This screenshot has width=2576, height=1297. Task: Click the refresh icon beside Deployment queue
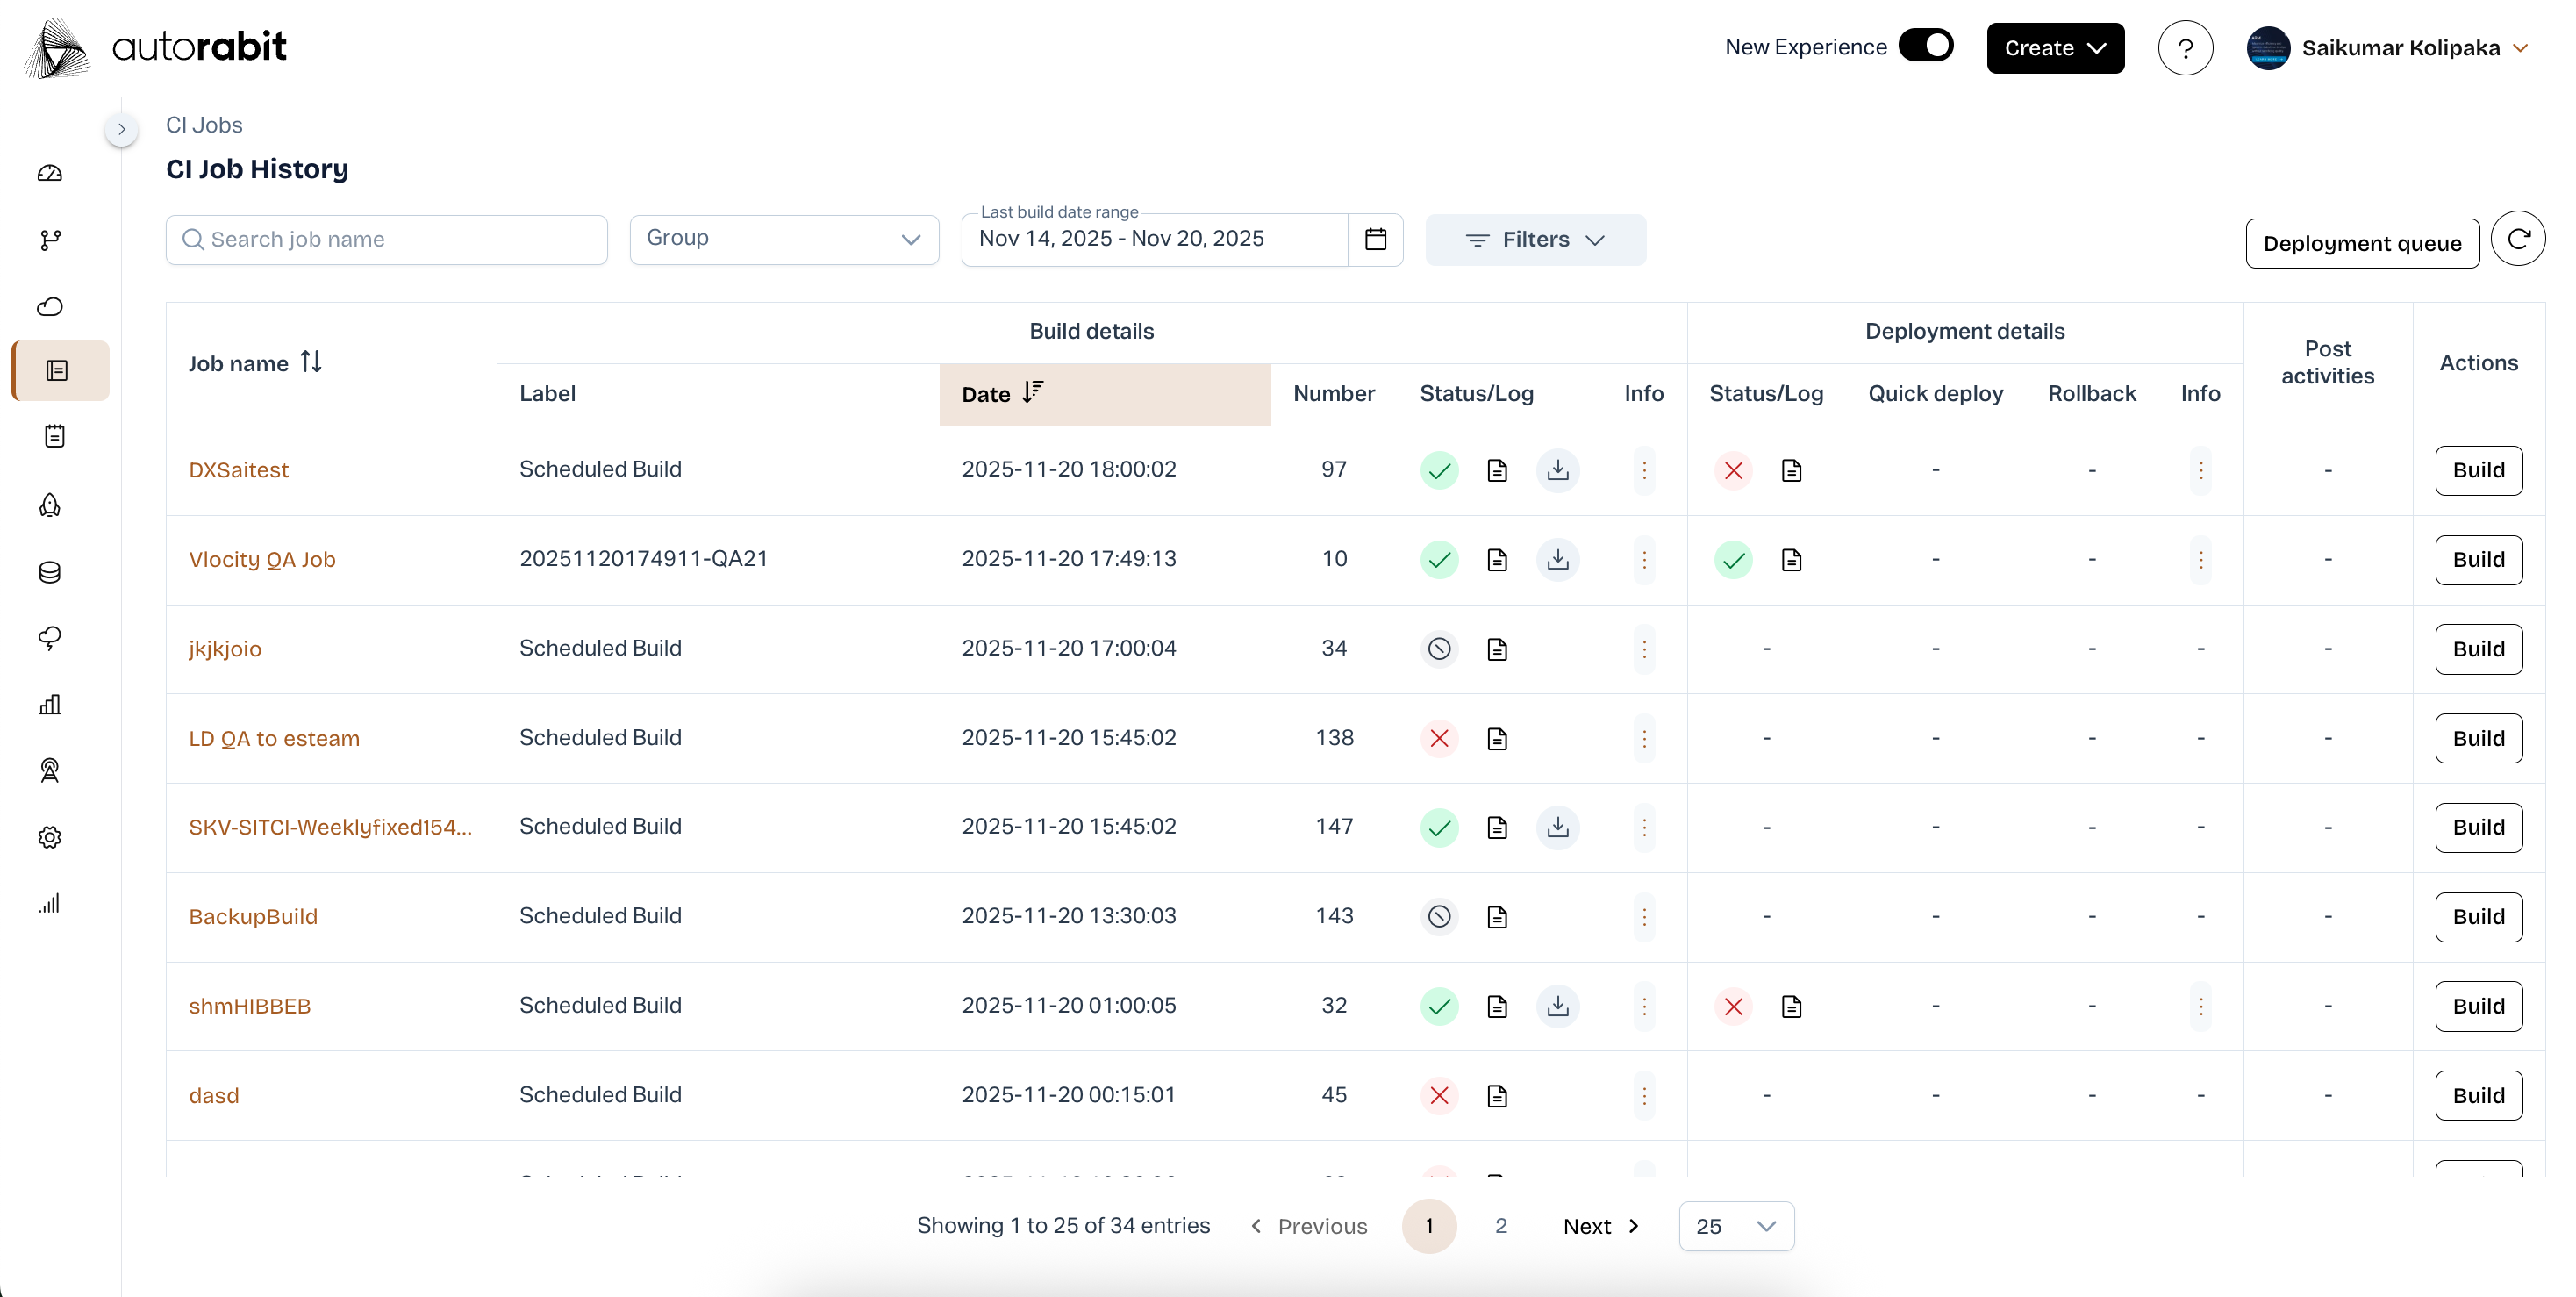coord(2517,239)
